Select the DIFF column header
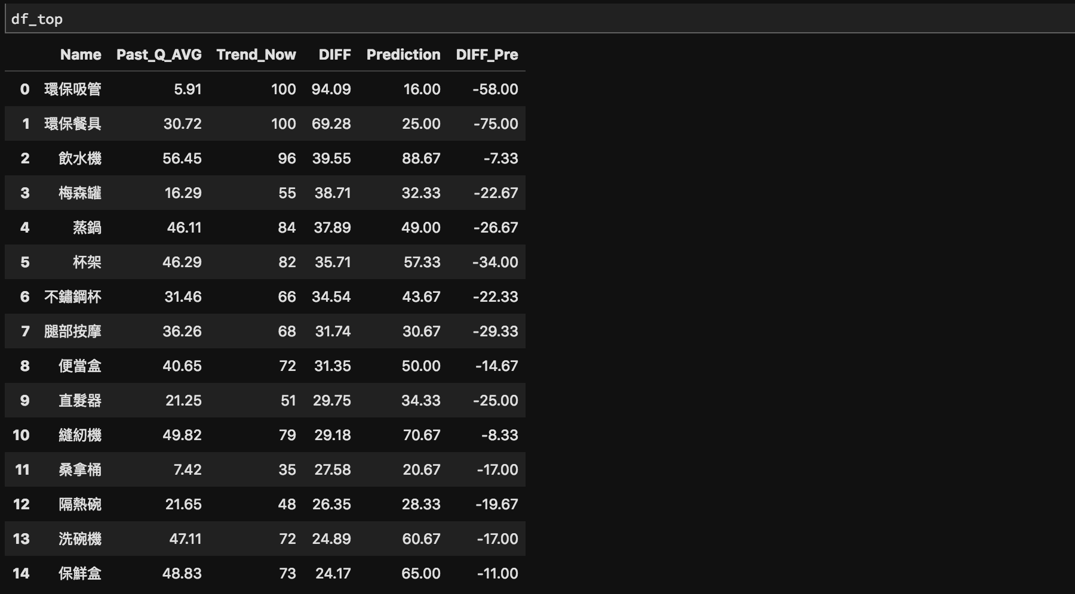This screenshot has height=594, width=1075. [334, 55]
